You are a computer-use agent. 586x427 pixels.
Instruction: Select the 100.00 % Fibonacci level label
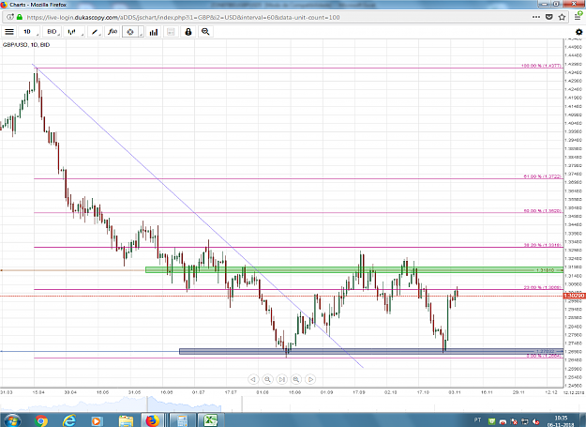[x=541, y=66]
